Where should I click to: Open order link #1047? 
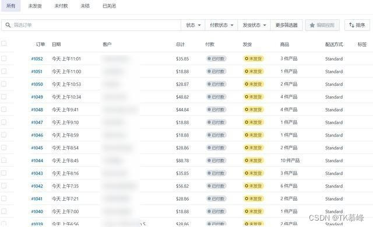coord(37,123)
